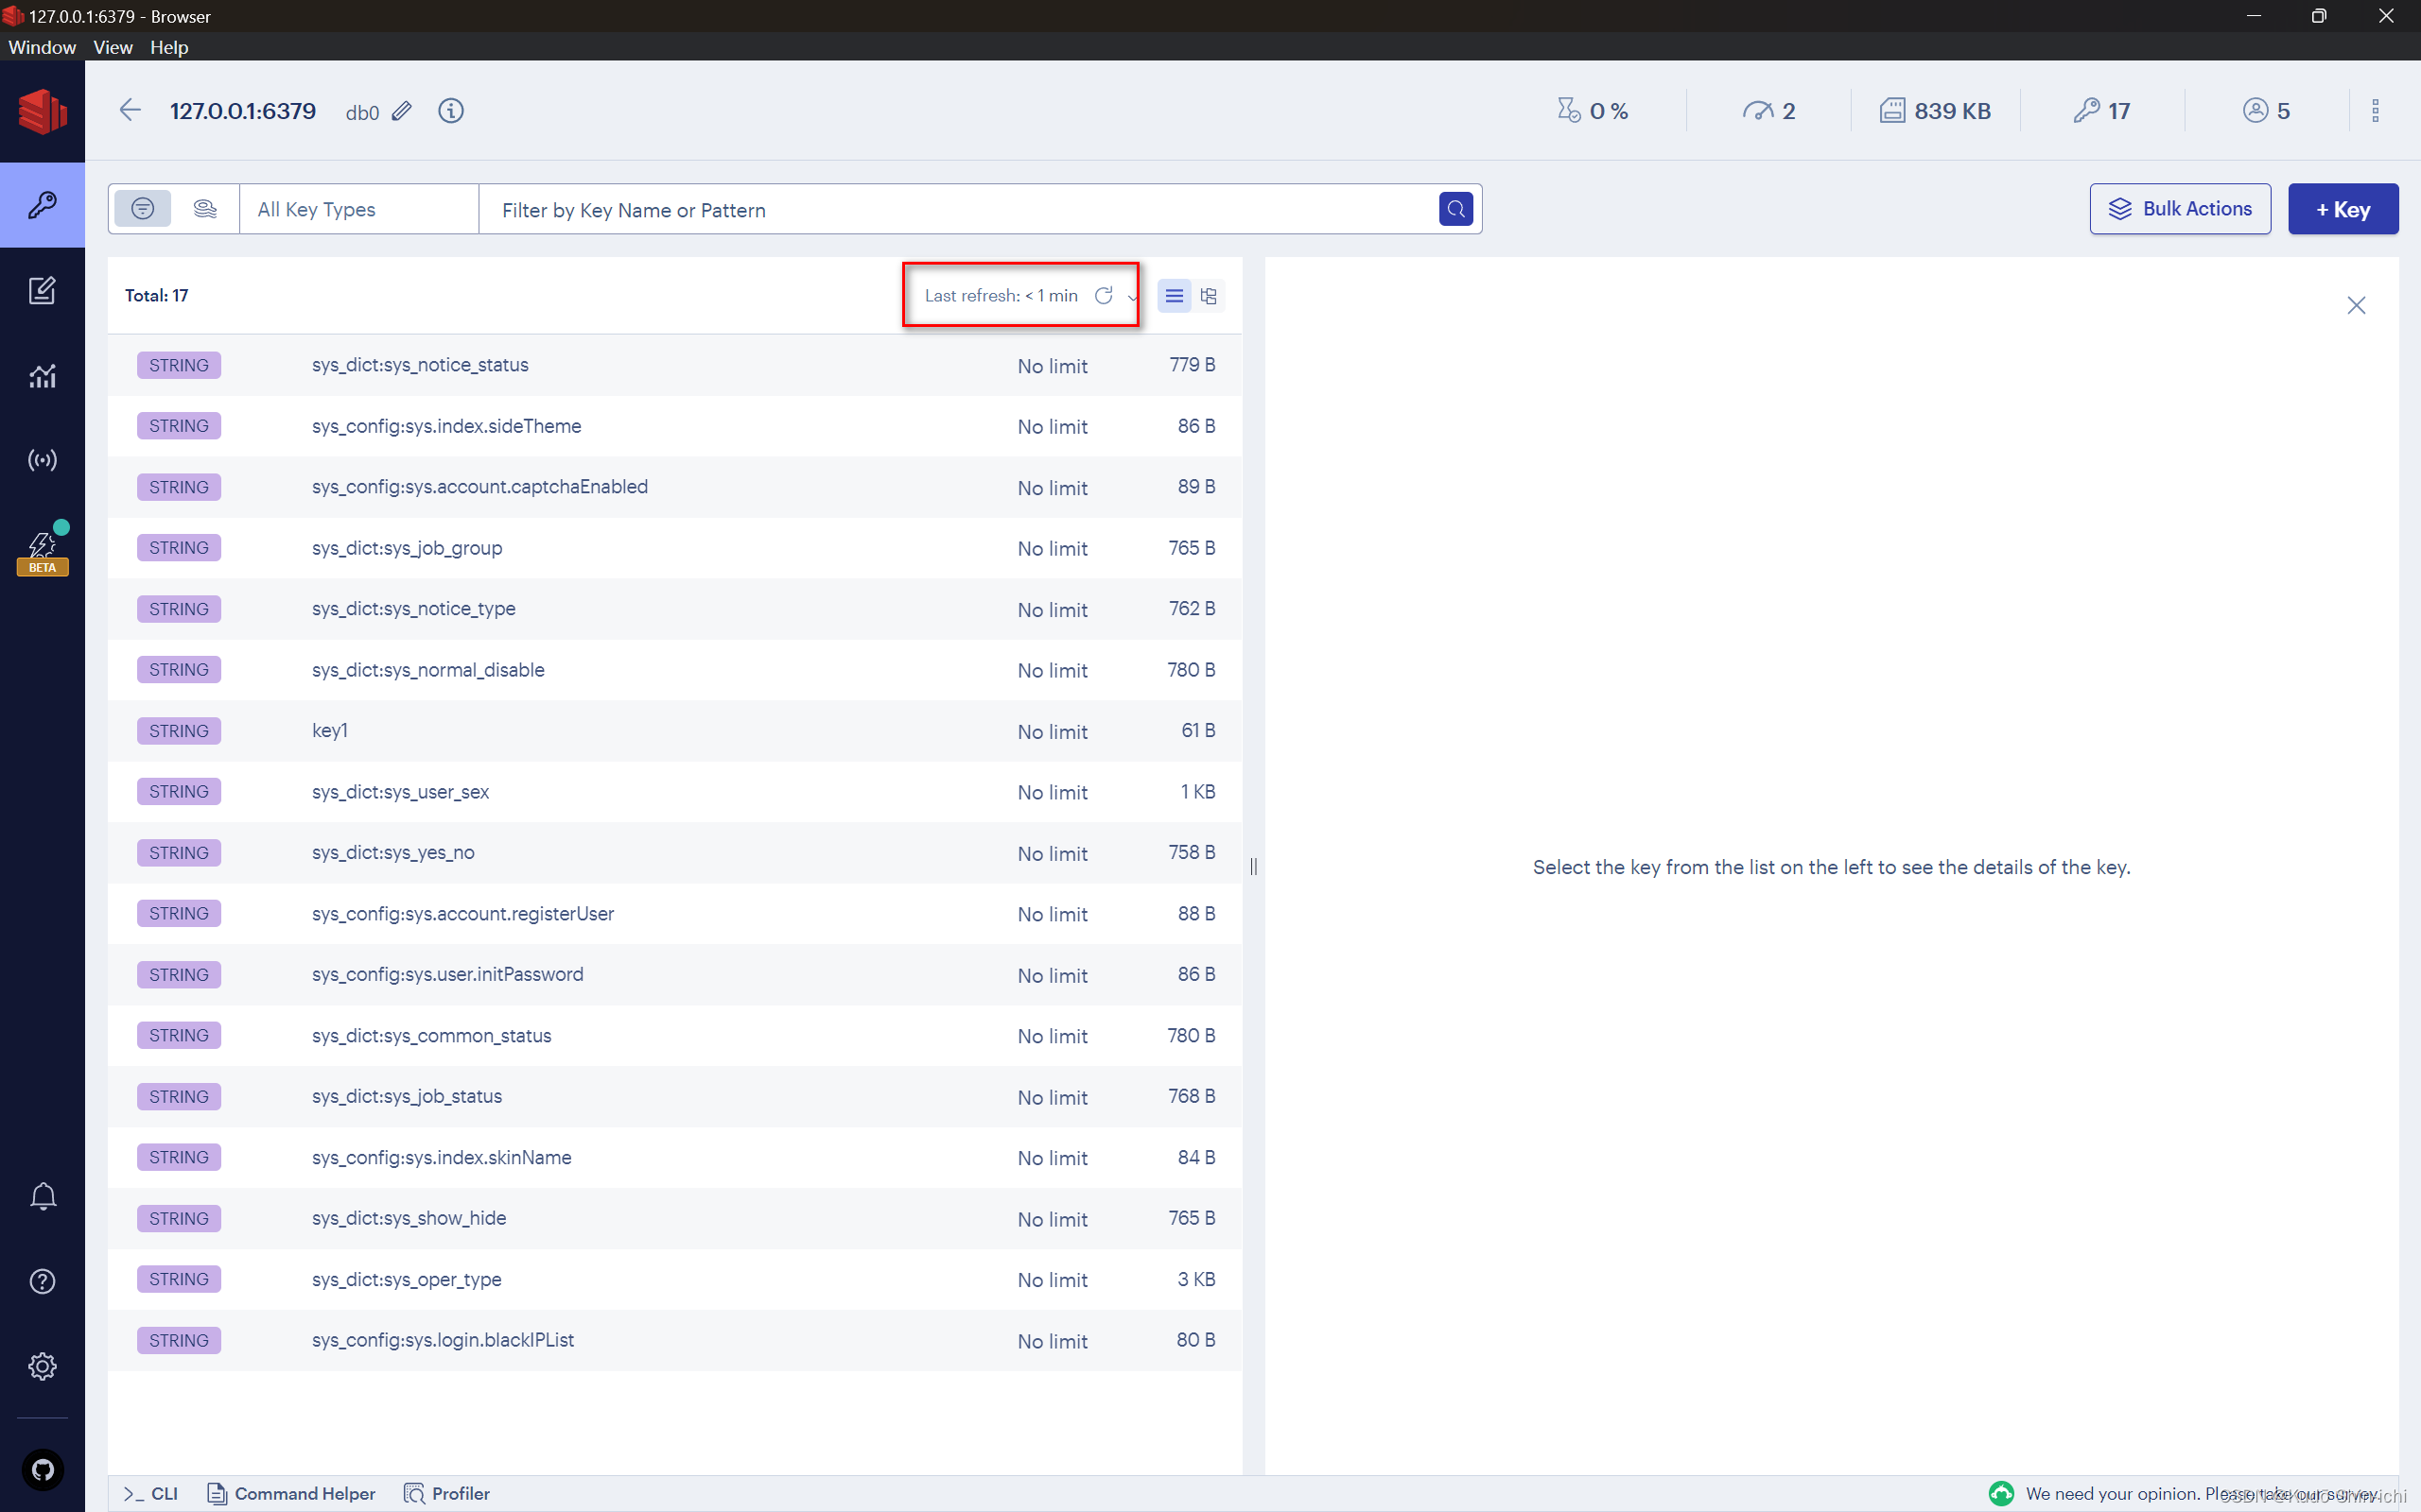Select key sys_config:sys.index.skinName
Viewport: 2421px width, 1512px height.
(x=675, y=1158)
